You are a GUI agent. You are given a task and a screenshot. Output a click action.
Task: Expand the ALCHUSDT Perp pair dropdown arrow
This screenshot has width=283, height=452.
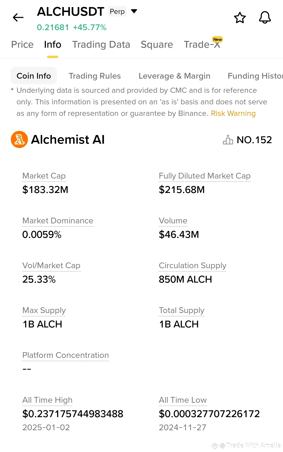(x=134, y=11)
